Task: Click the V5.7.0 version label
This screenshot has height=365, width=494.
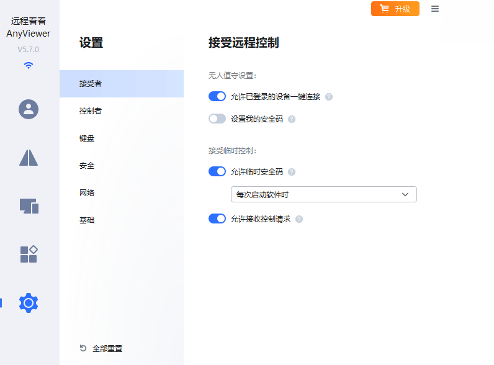Action: 29,50
